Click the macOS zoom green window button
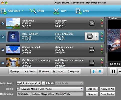 point(6,3)
